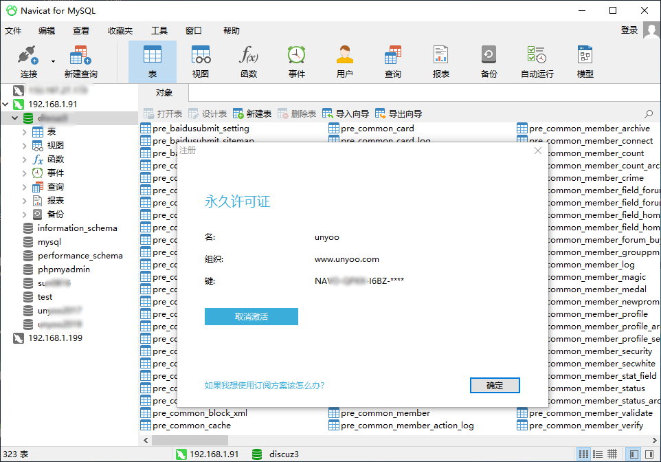This screenshot has height=462, width=661.
Task: Collapse the open database node
Action: 14,118
